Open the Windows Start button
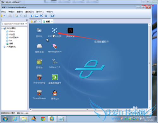The height and width of the screenshot is (123, 158). pyautogui.click(x=5, y=119)
